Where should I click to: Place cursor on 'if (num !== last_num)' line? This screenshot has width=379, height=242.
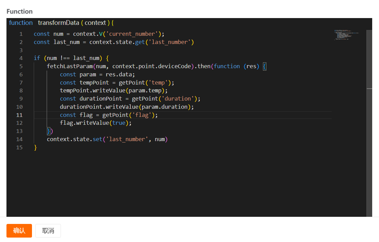(71, 58)
